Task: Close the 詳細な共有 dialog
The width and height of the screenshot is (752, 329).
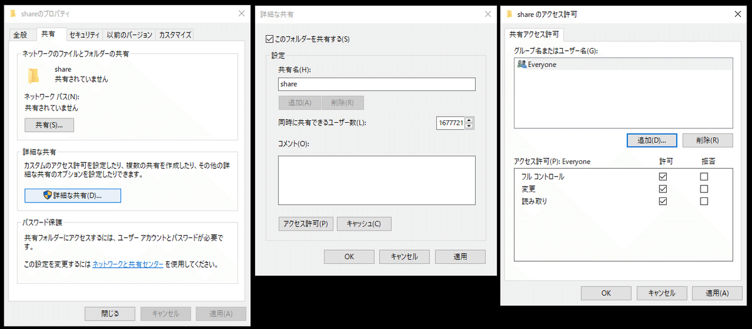Action: 488,13
